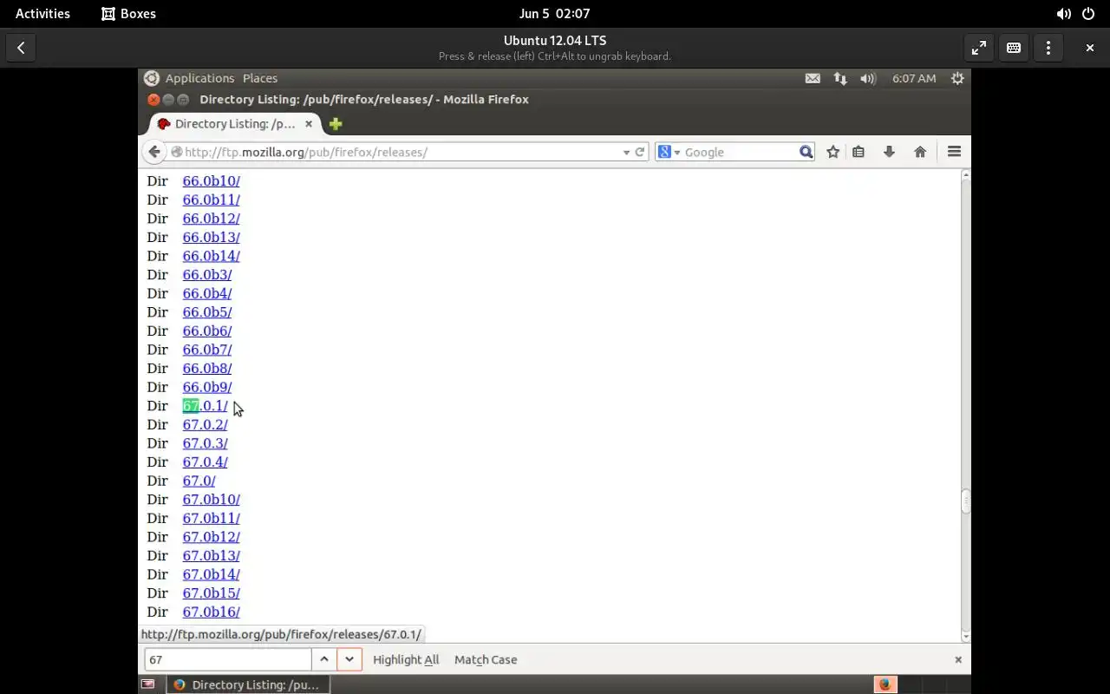
Task: Reload the page in Firefox
Action: coord(640,152)
